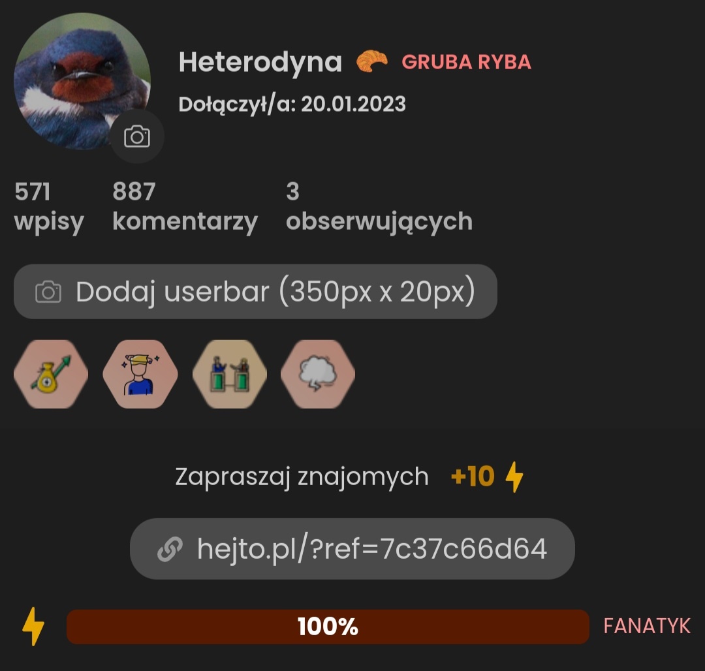Click the camera icon on the avatar
This screenshot has width=705, height=671.
pos(137,136)
